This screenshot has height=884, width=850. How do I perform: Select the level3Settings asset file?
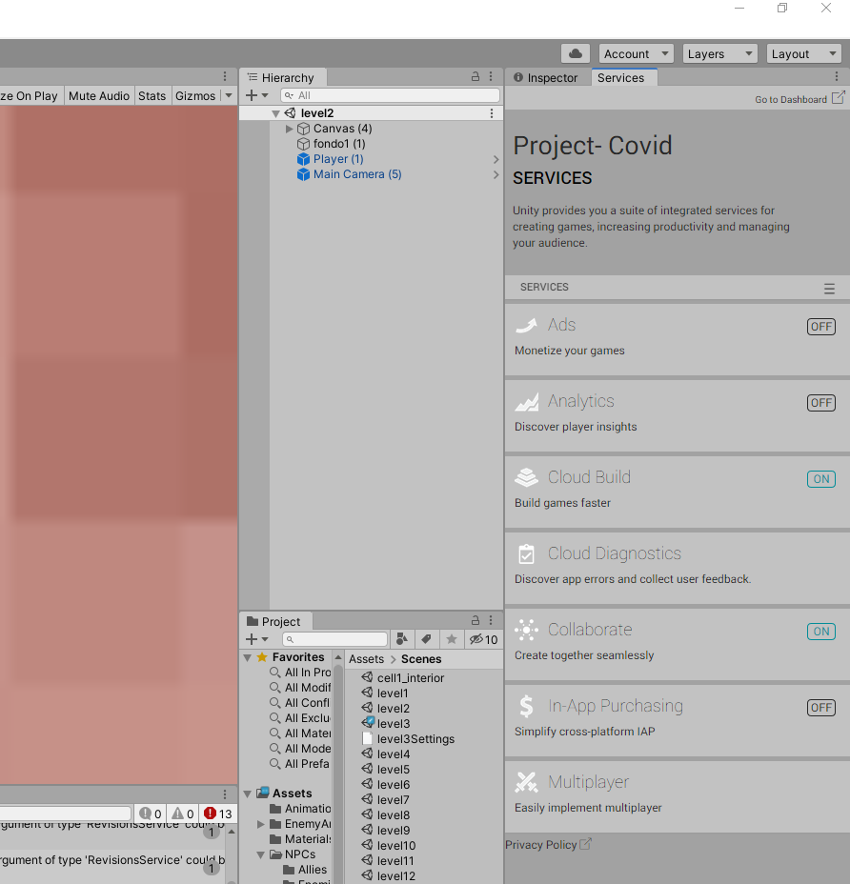point(408,738)
